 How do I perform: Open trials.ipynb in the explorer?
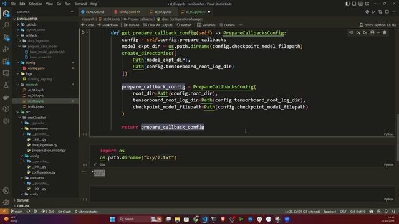coord(36,106)
